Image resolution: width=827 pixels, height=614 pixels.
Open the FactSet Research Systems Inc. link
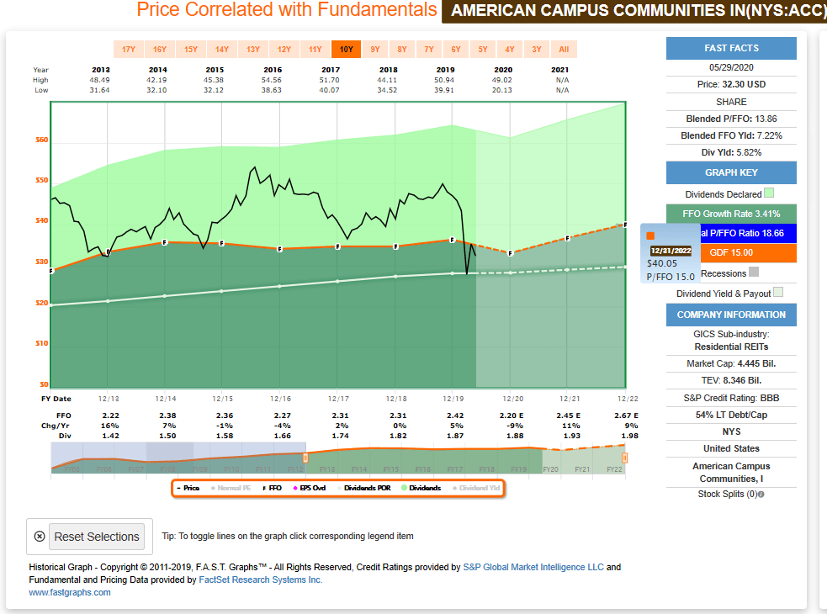coord(261,580)
